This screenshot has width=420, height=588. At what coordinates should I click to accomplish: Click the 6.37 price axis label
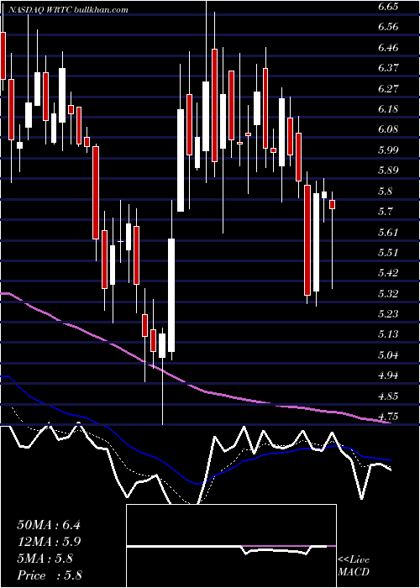[x=388, y=68]
